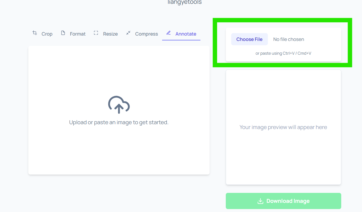This screenshot has height=212, width=362.
Task: Select the Resize expand icon
Action: 96,33
